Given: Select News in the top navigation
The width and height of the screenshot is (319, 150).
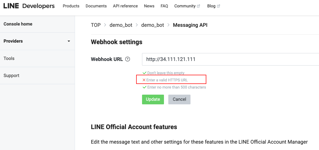Looking at the screenshot, I should coord(149,6).
